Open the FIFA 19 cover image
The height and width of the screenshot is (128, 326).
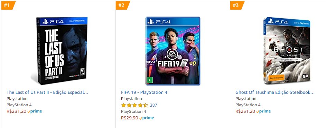click(x=173, y=51)
